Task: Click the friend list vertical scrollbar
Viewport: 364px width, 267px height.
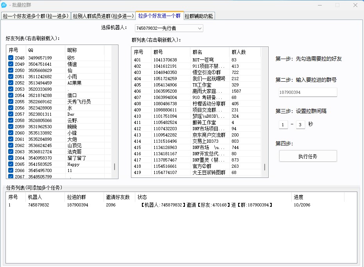Action: (x=115, y=167)
